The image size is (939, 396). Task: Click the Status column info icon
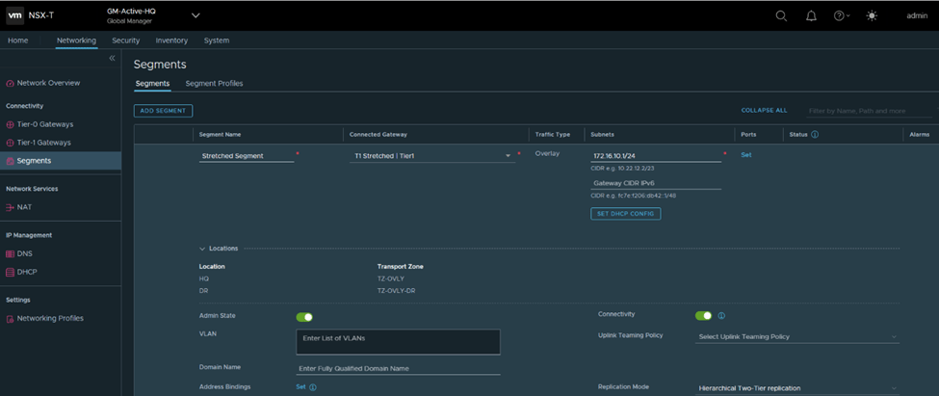(x=815, y=135)
